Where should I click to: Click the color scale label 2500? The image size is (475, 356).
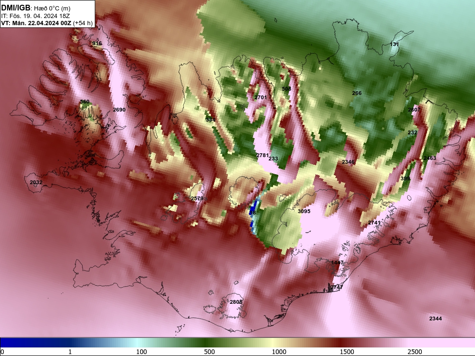tap(415, 352)
